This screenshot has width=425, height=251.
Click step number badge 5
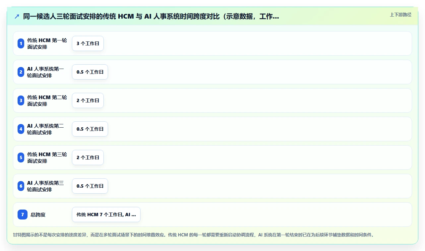(21, 157)
